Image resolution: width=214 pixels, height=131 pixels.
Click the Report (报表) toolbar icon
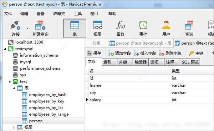211,25
